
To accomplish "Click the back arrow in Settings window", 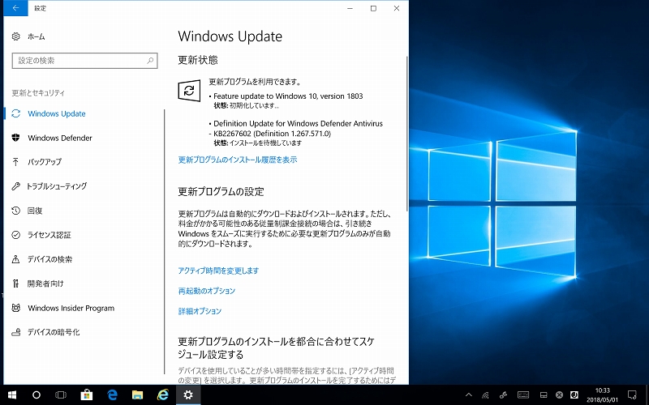I will [15, 8].
